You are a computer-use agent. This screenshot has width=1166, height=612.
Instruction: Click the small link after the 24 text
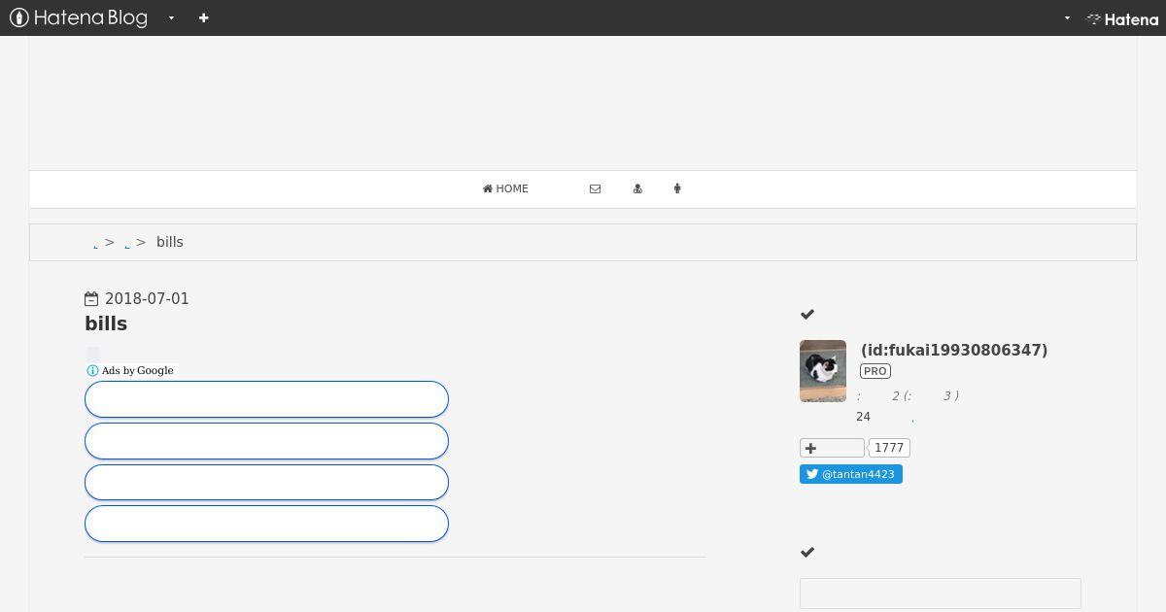click(912, 419)
